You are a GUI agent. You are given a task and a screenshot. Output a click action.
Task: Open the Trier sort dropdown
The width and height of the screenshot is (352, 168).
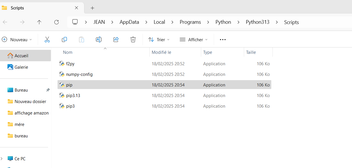click(x=159, y=40)
